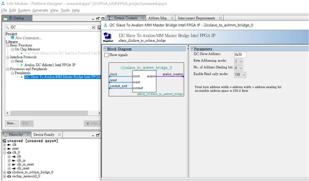Click the search magnifier icon in IP Catalog
This screenshot has width=309, height=181.
(7, 27)
